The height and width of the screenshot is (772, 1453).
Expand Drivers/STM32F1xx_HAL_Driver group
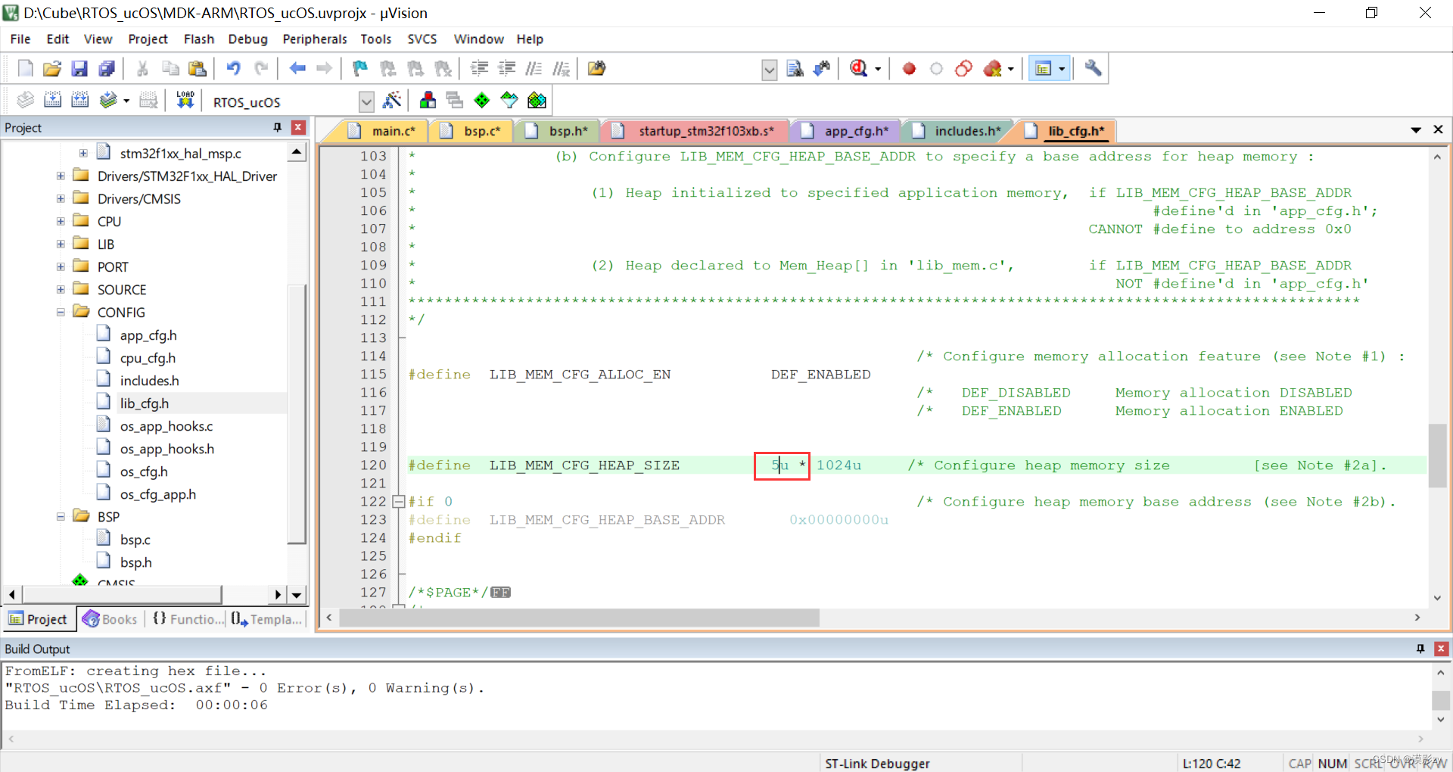coord(61,176)
